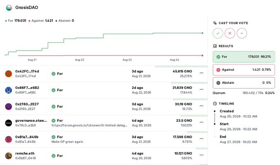Click the red Against line endpoint on chart
280x165 pixels.
click(x=202, y=56)
